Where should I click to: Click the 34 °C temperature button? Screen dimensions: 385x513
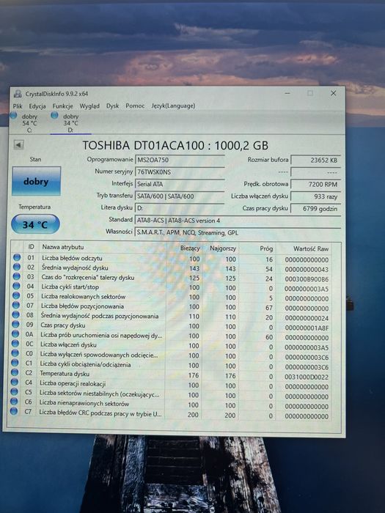pos(35,224)
